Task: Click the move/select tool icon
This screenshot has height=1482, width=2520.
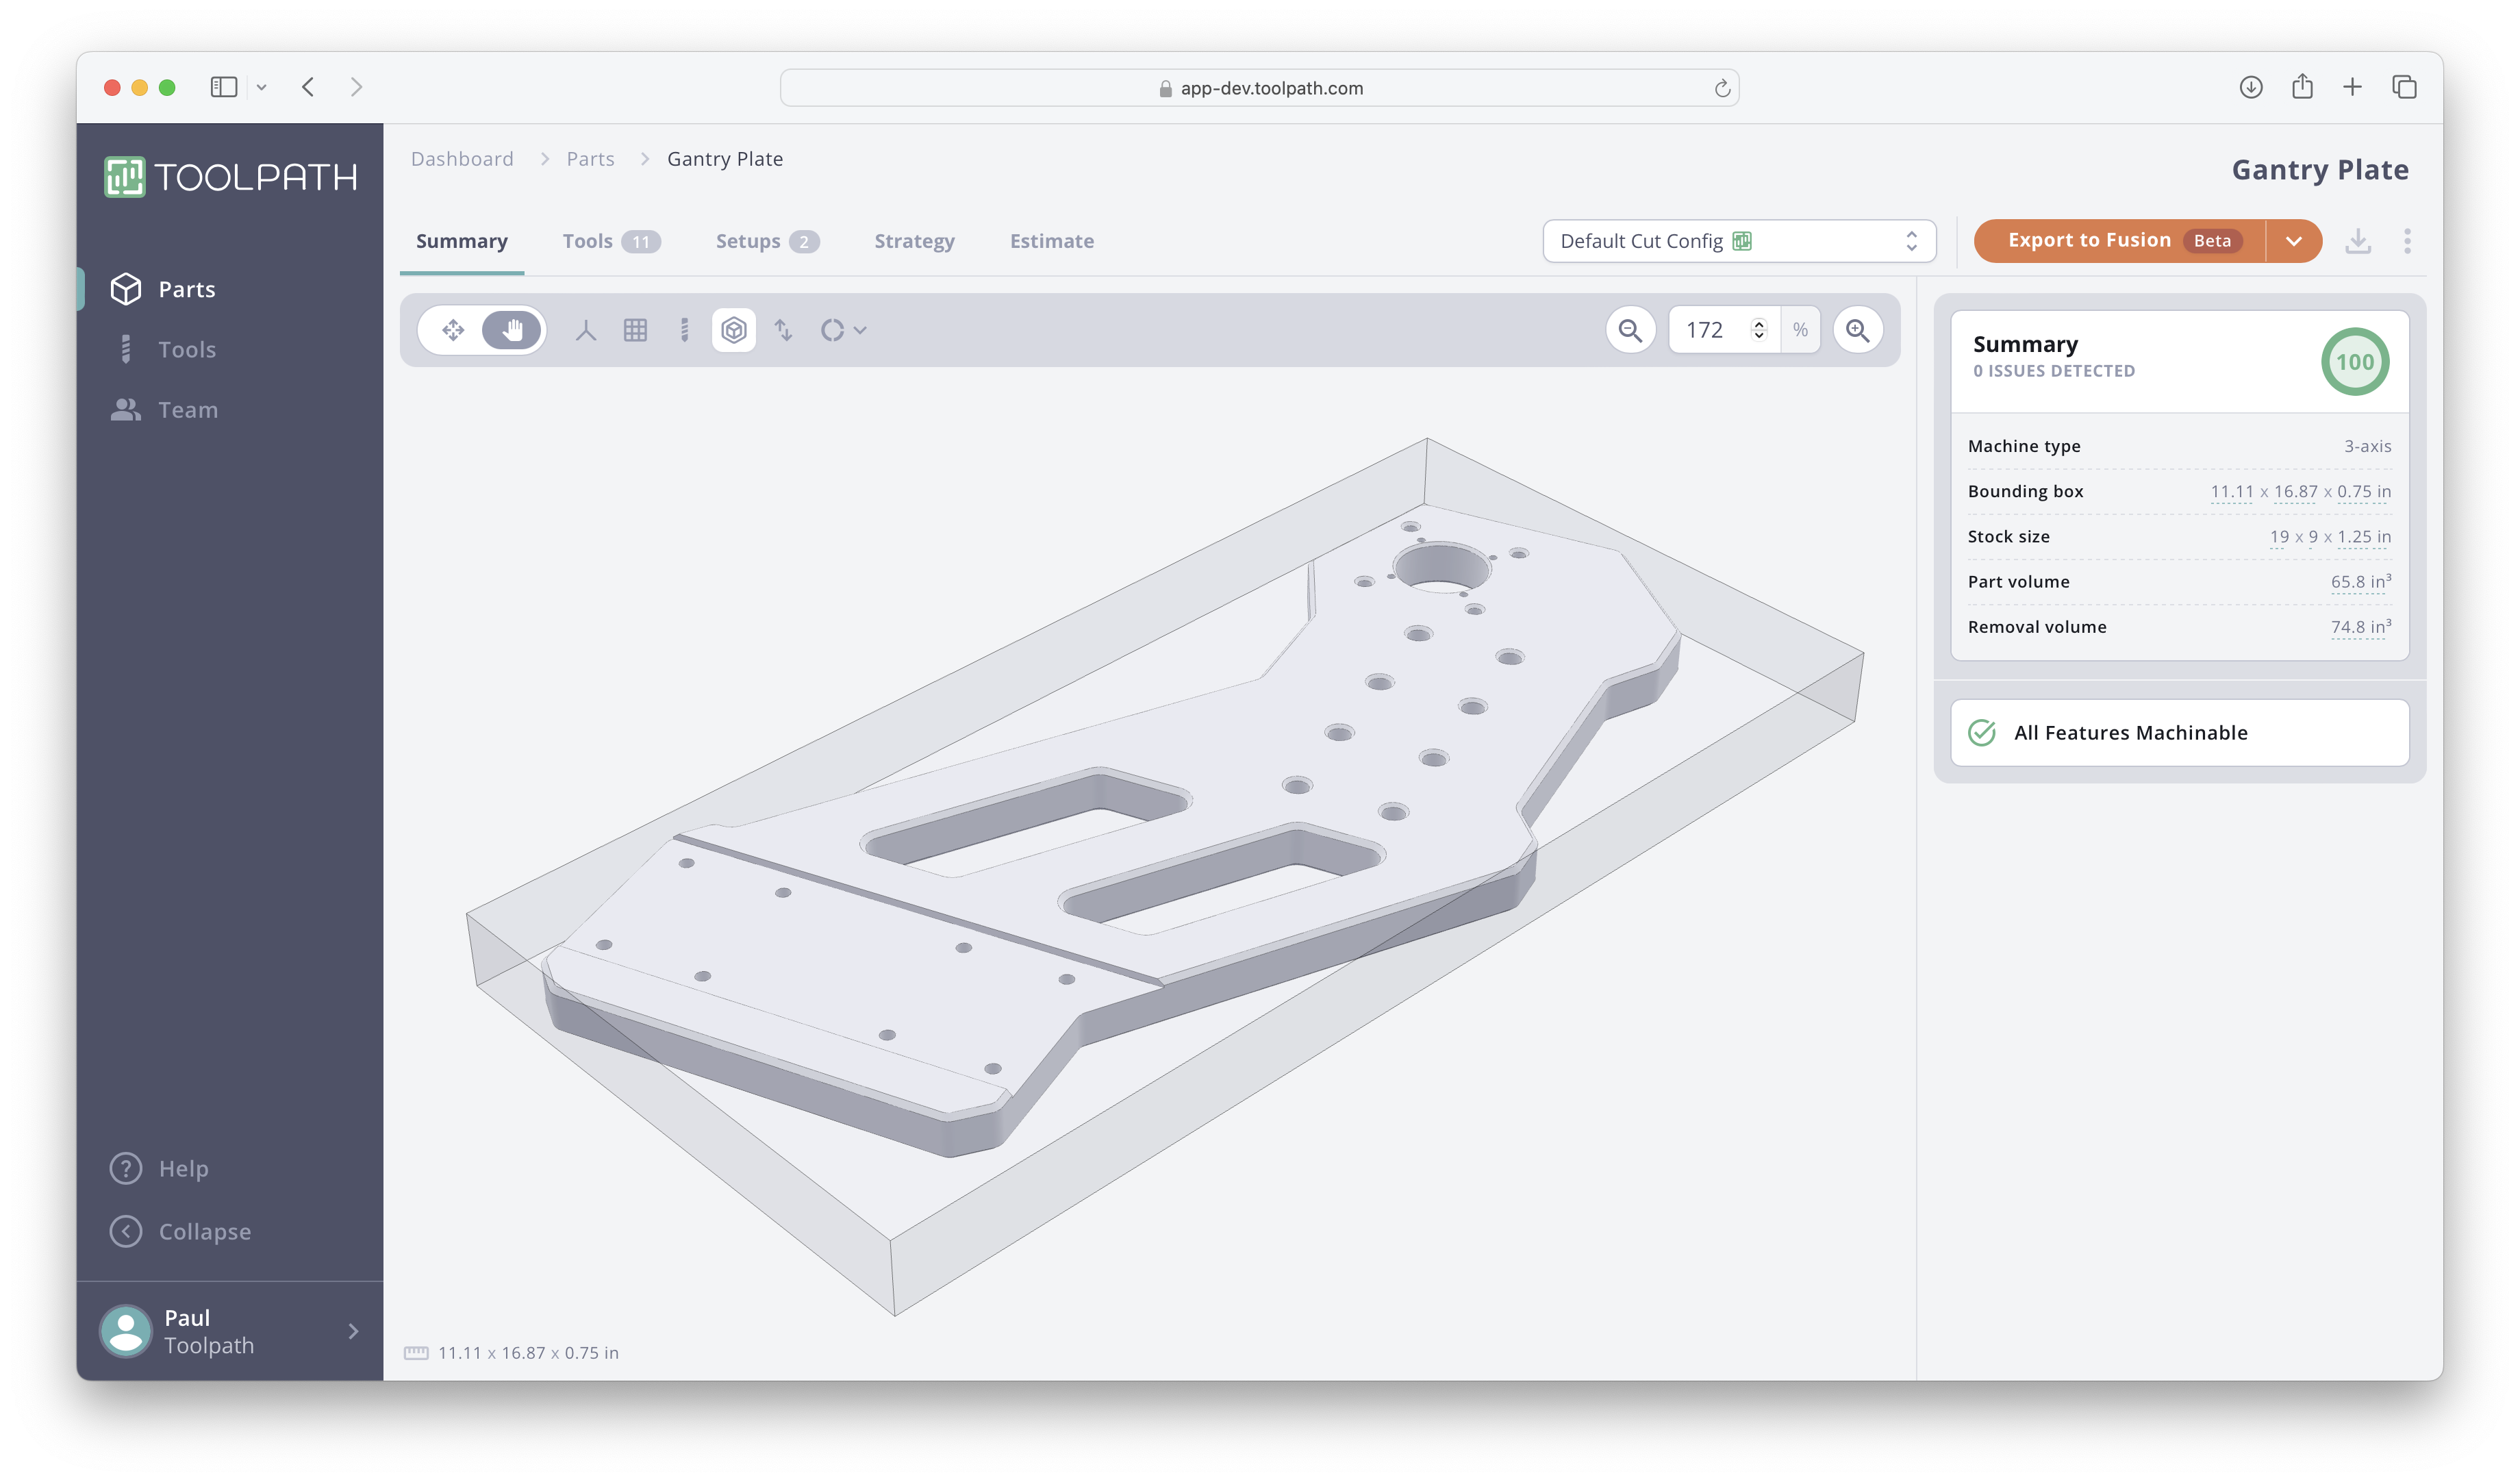Action: coord(453,330)
